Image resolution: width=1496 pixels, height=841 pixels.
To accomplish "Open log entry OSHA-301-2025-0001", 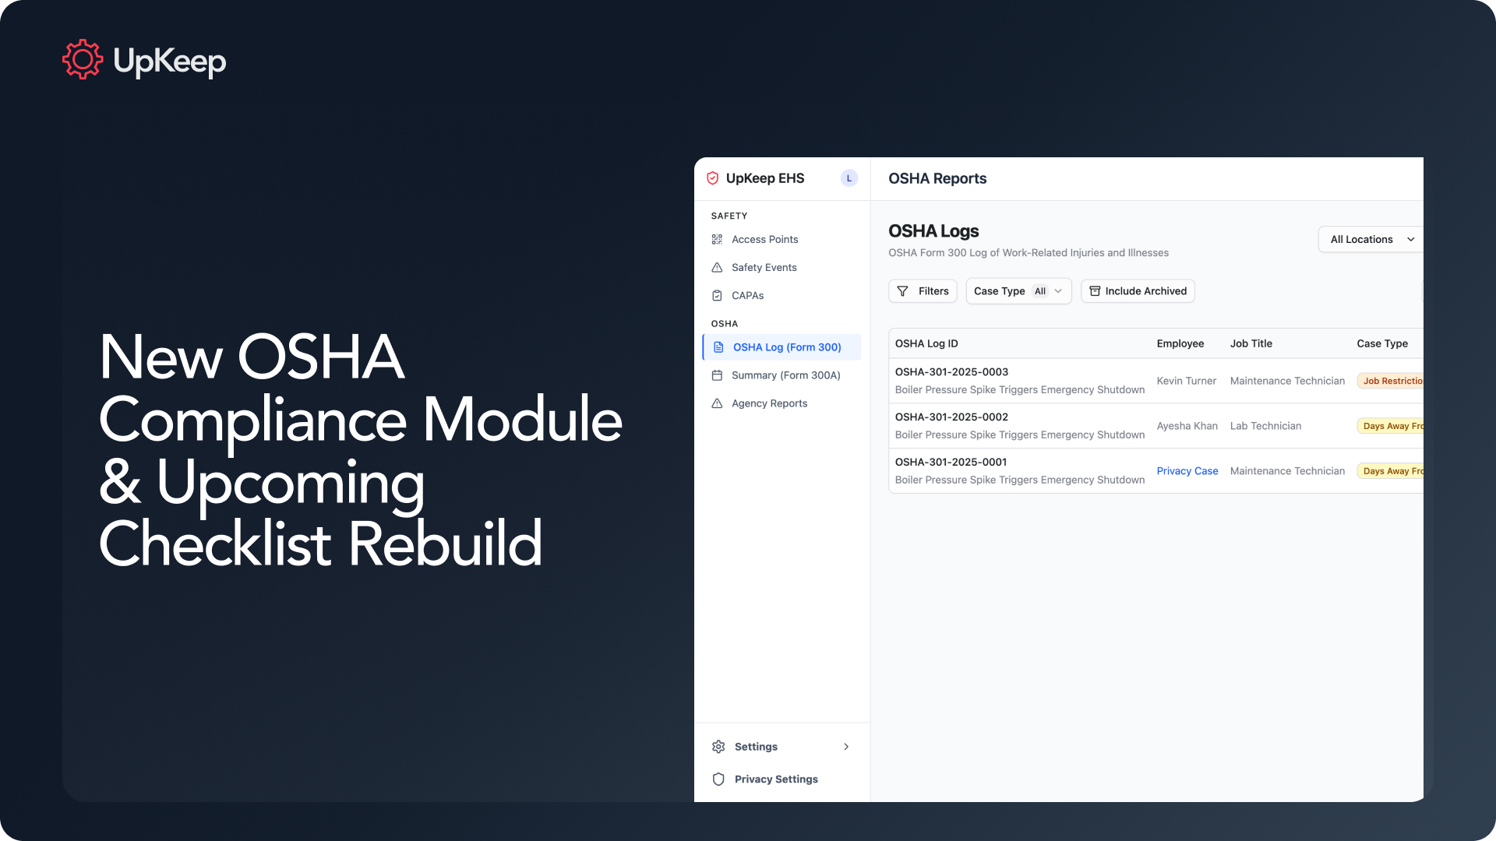I will 951,463.
